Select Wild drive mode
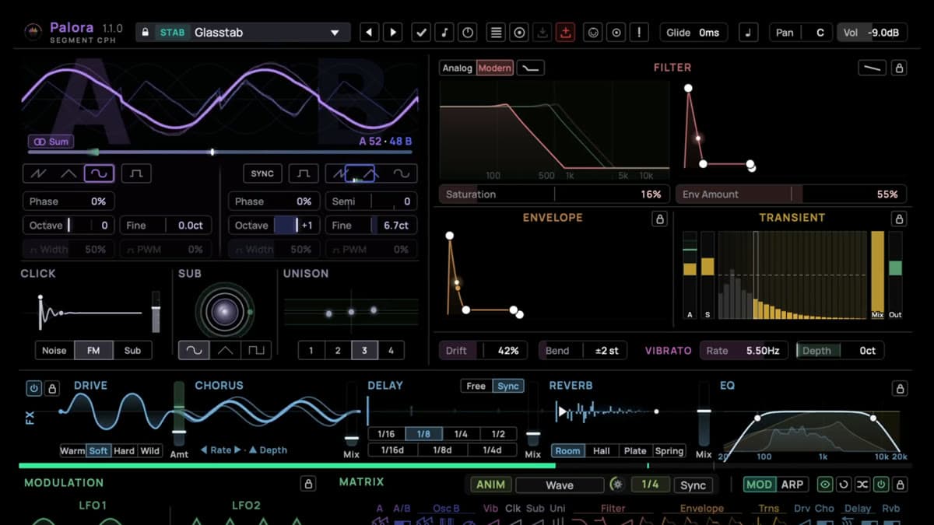The height and width of the screenshot is (525, 934). (x=150, y=451)
